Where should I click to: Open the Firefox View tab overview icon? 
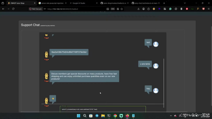(x=3, y=3)
